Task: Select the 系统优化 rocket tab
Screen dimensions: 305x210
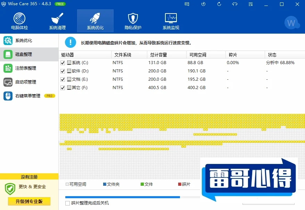Action: click(95, 21)
